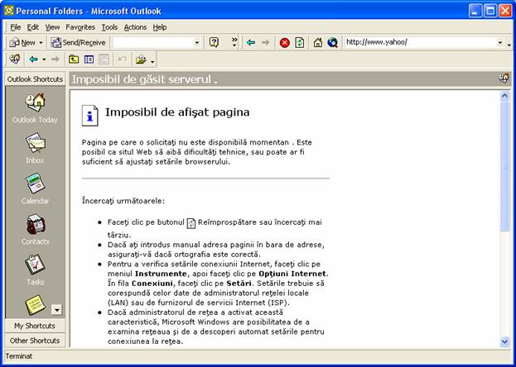
Task: Click the Outlook title bar application icon
Action: 9,11
